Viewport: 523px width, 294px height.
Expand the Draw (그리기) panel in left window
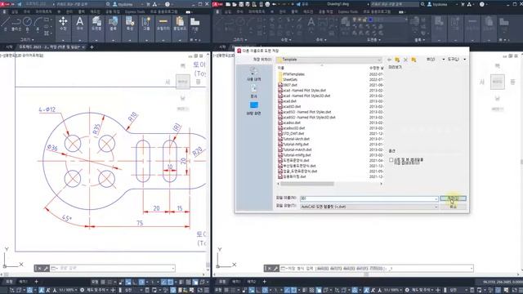click(x=27, y=40)
